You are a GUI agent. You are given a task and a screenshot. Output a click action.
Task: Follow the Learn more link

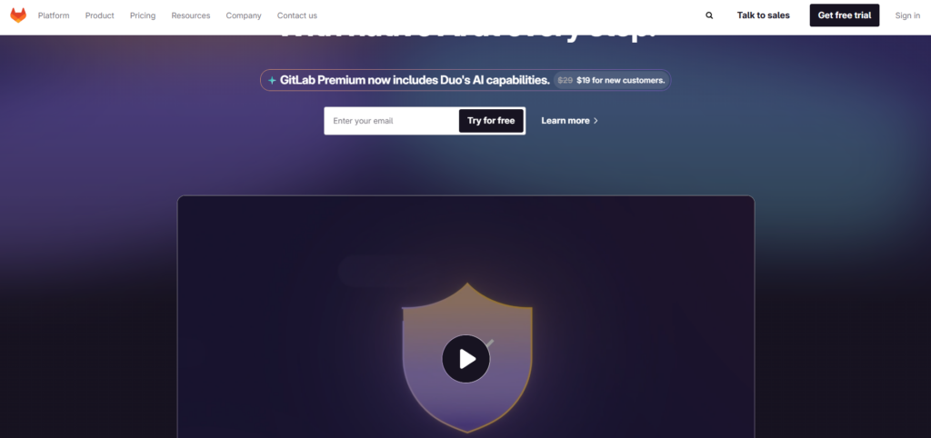[x=569, y=121]
